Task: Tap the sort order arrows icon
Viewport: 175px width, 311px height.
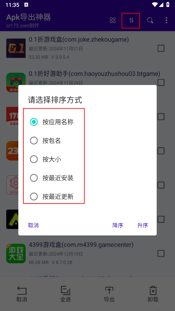Action: click(131, 20)
